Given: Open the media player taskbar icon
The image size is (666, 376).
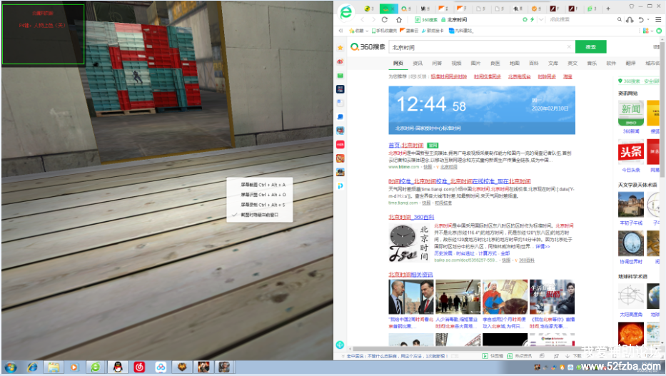Looking at the screenshot, I should pyautogui.click(x=74, y=367).
